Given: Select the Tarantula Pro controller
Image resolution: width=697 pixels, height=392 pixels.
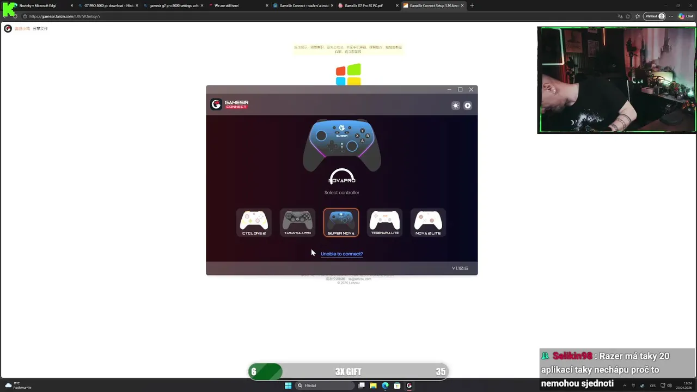Looking at the screenshot, I should point(297,223).
